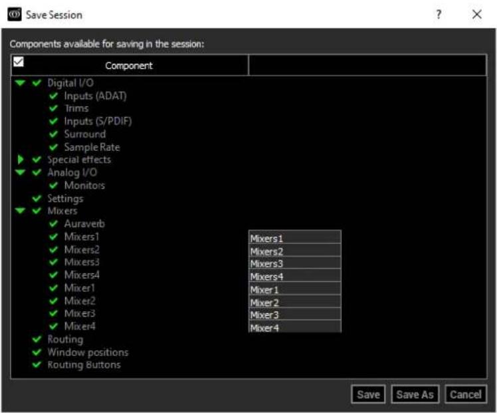
Task: Uncheck the Analog I/O checkmark
Action: coord(37,172)
